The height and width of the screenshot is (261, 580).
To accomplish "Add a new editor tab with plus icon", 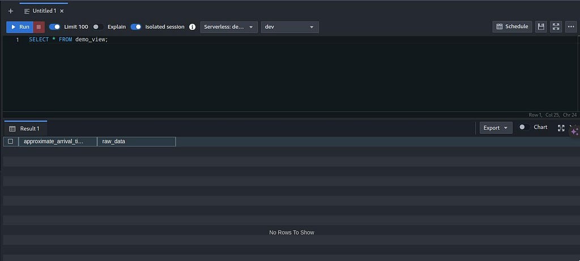I will point(11,11).
